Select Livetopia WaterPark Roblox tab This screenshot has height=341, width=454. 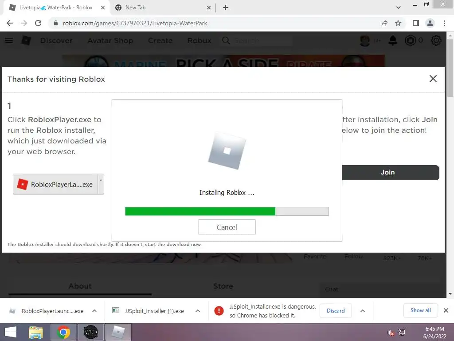tap(56, 8)
